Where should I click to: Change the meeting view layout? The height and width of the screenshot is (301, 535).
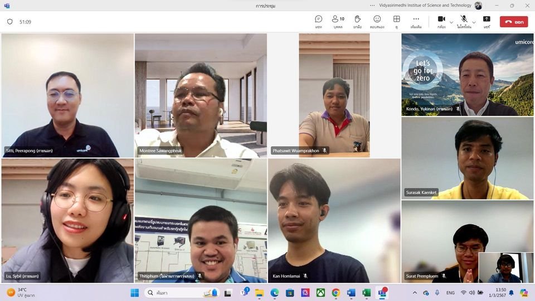tap(396, 21)
